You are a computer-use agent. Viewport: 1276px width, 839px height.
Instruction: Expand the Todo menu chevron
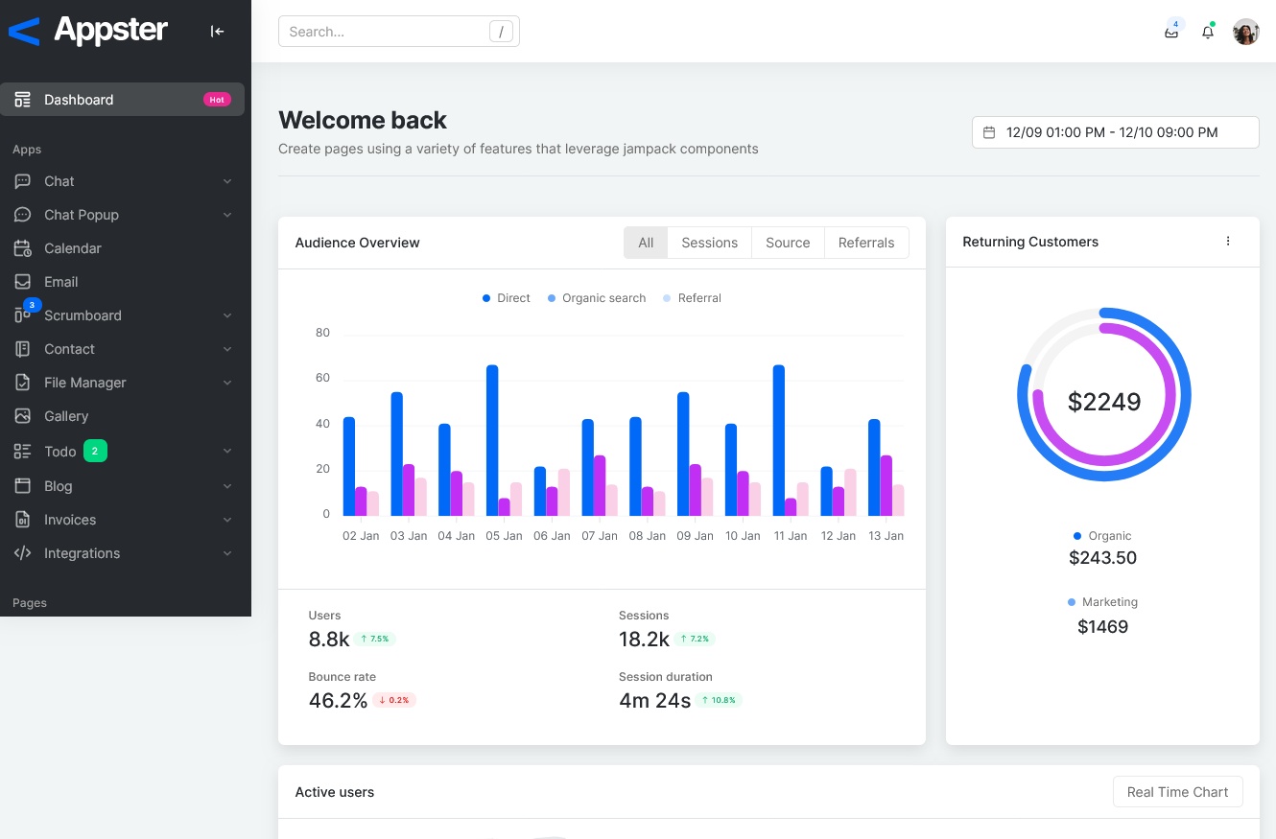click(x=227, y=452)
